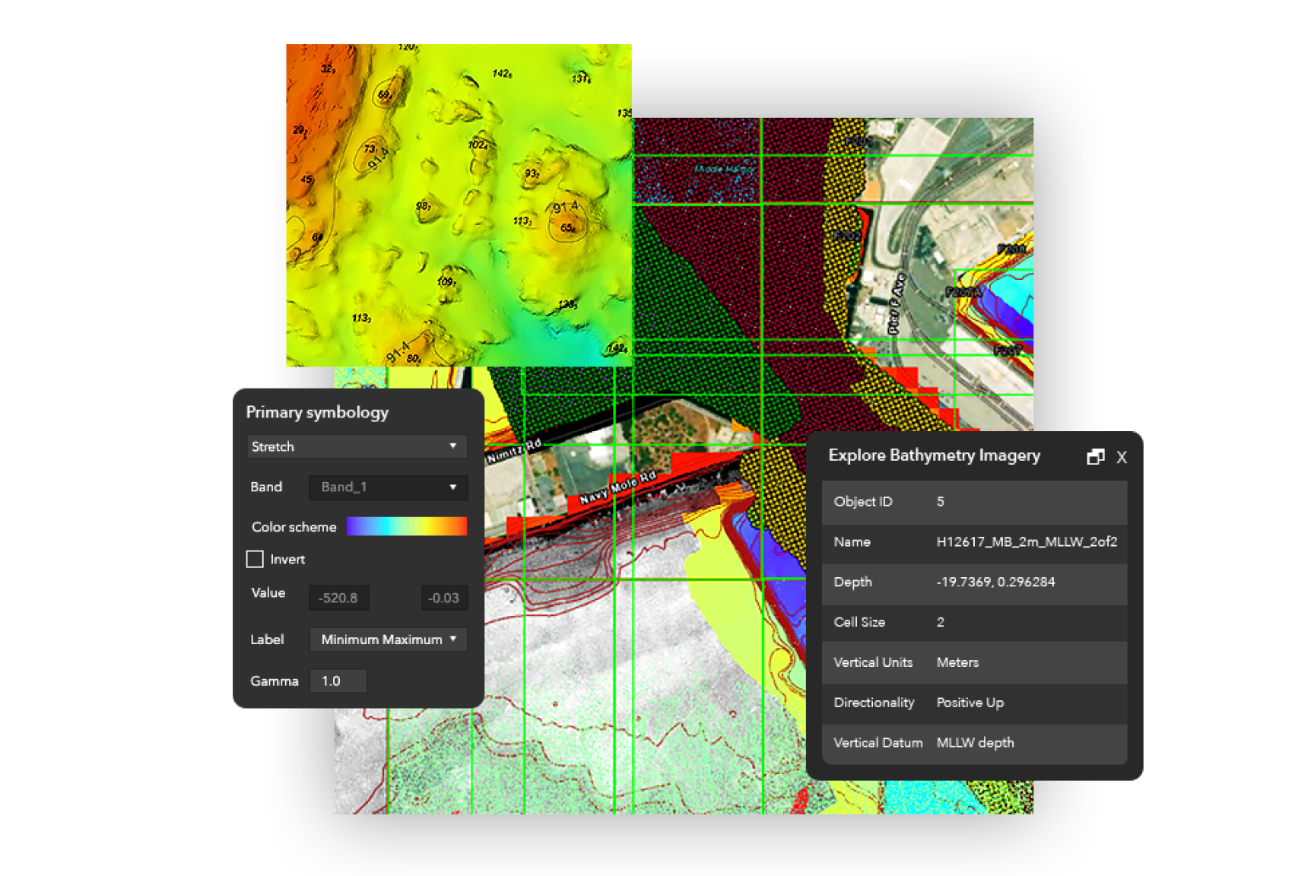Open the Minimum Maximum label dropdown
This screenshot has width=1314, height=876.
click(x=388, y=640)
